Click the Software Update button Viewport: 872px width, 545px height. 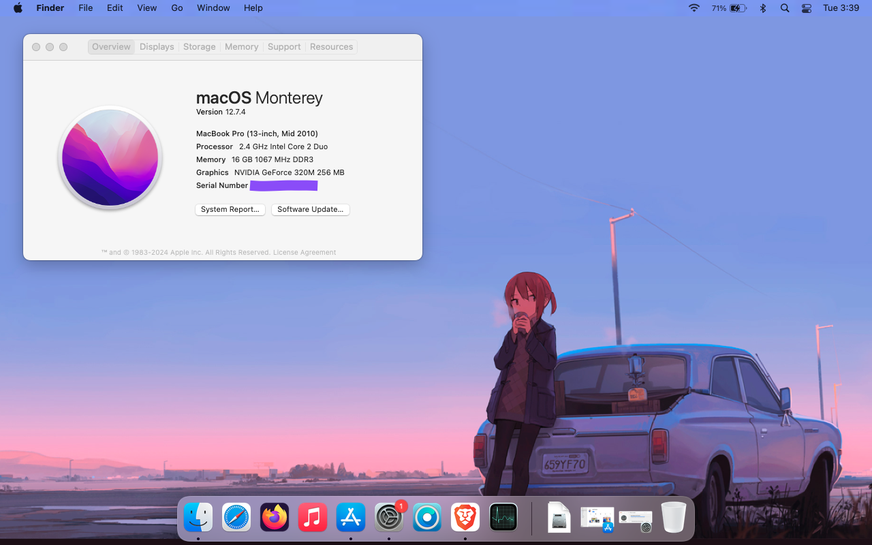coord(311,210)
